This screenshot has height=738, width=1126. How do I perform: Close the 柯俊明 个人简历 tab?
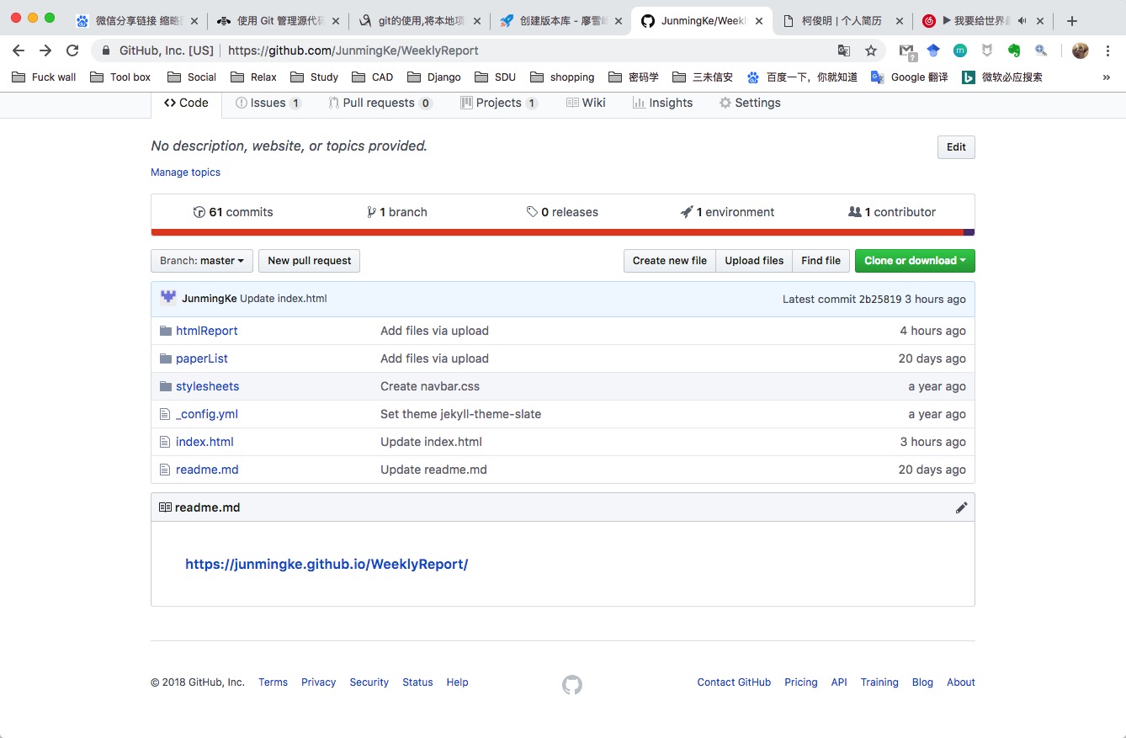click(899, 21)
